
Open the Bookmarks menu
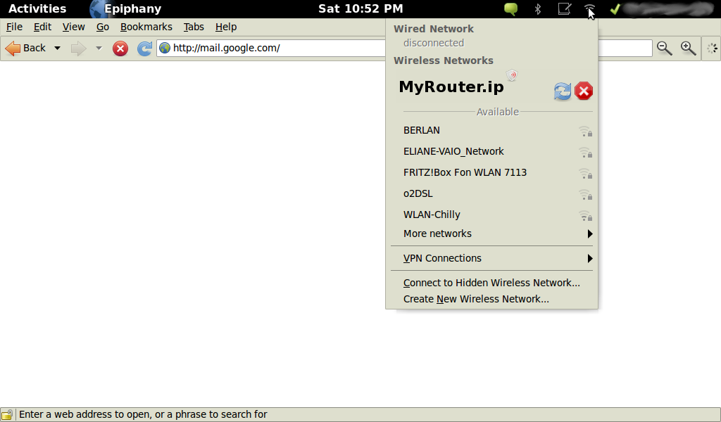point(146,27)
